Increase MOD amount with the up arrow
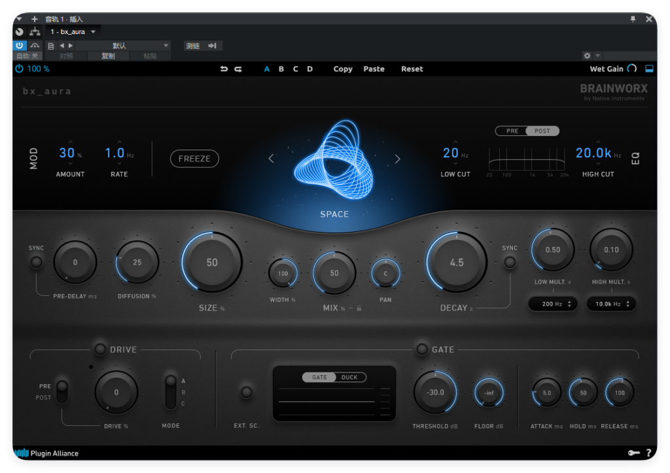 coord(71,142)
